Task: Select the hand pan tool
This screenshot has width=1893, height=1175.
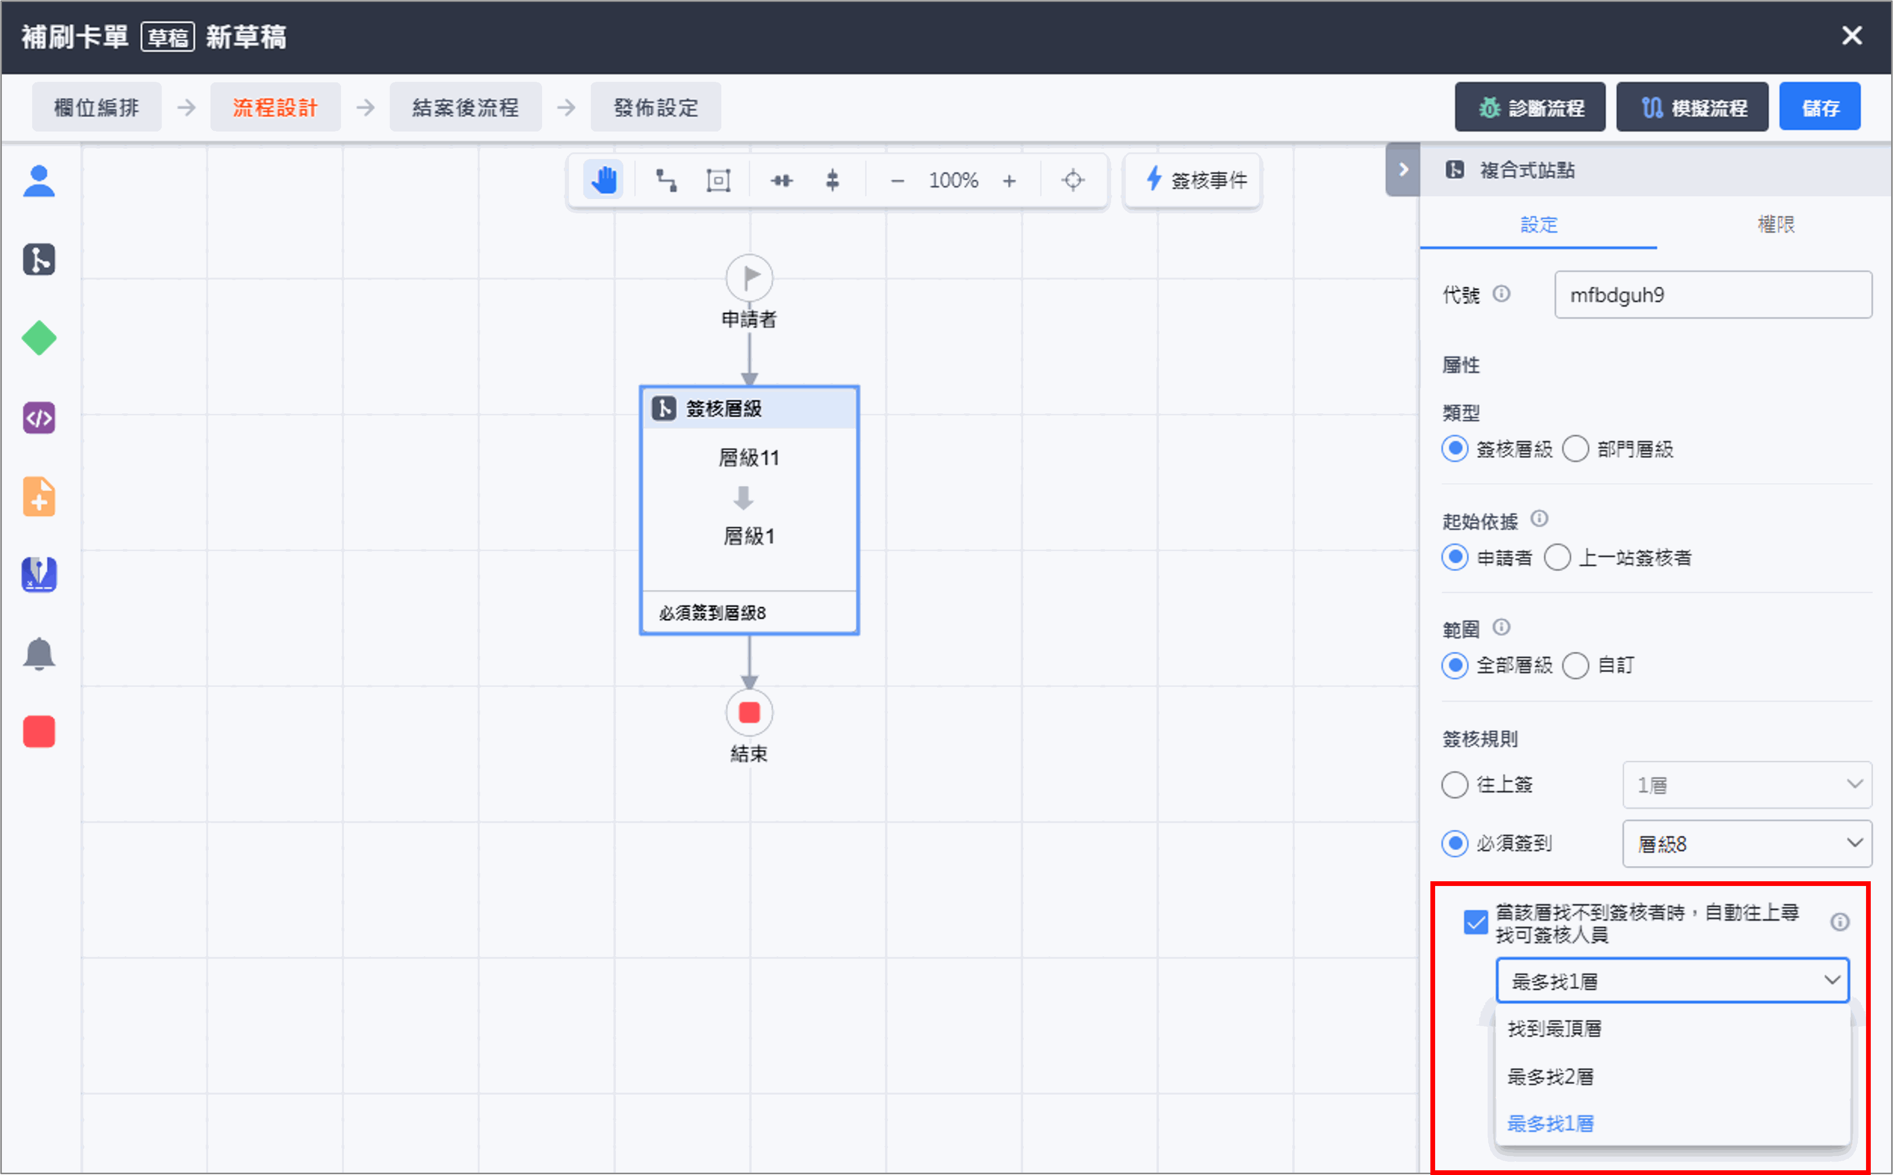Action: pos(603,180)
